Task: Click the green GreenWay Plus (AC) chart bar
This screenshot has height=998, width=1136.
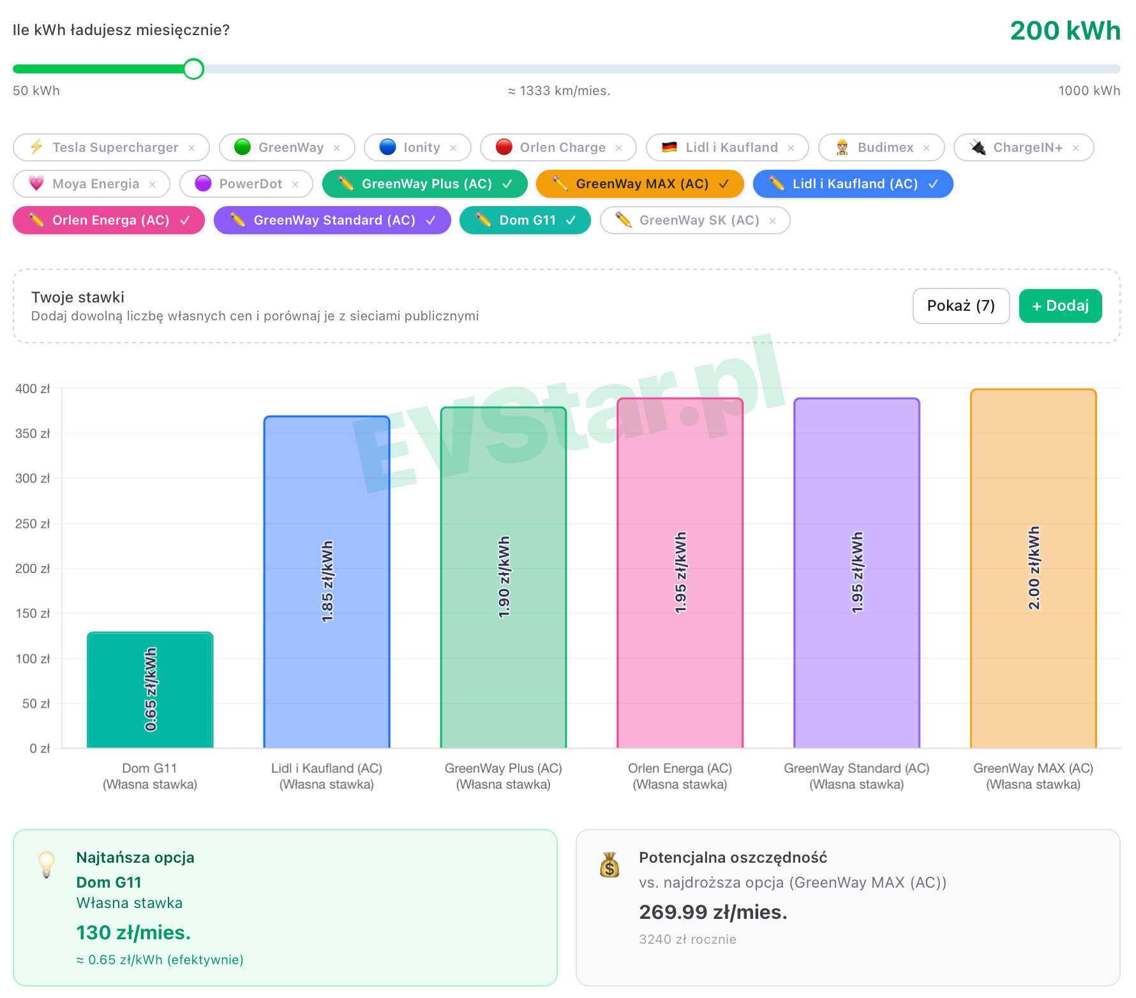Action: [504, 577]
